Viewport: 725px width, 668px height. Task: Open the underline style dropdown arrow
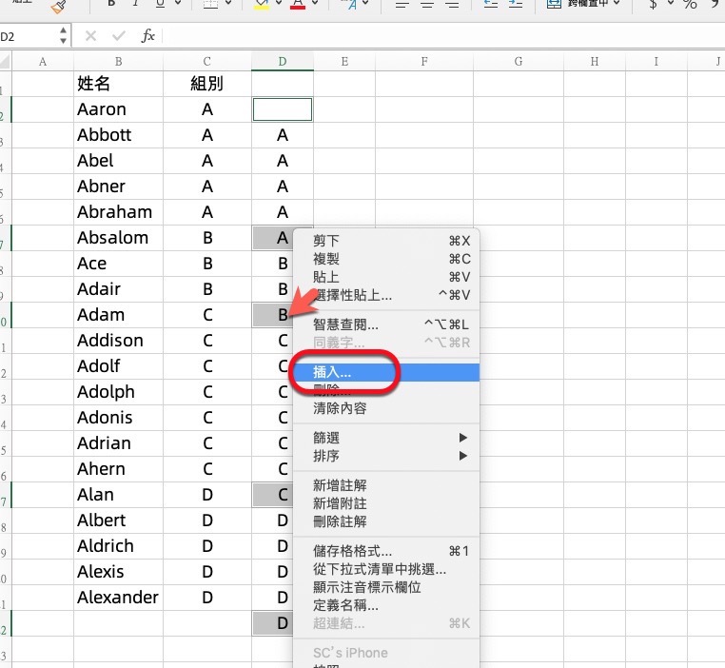click(178, 3)
